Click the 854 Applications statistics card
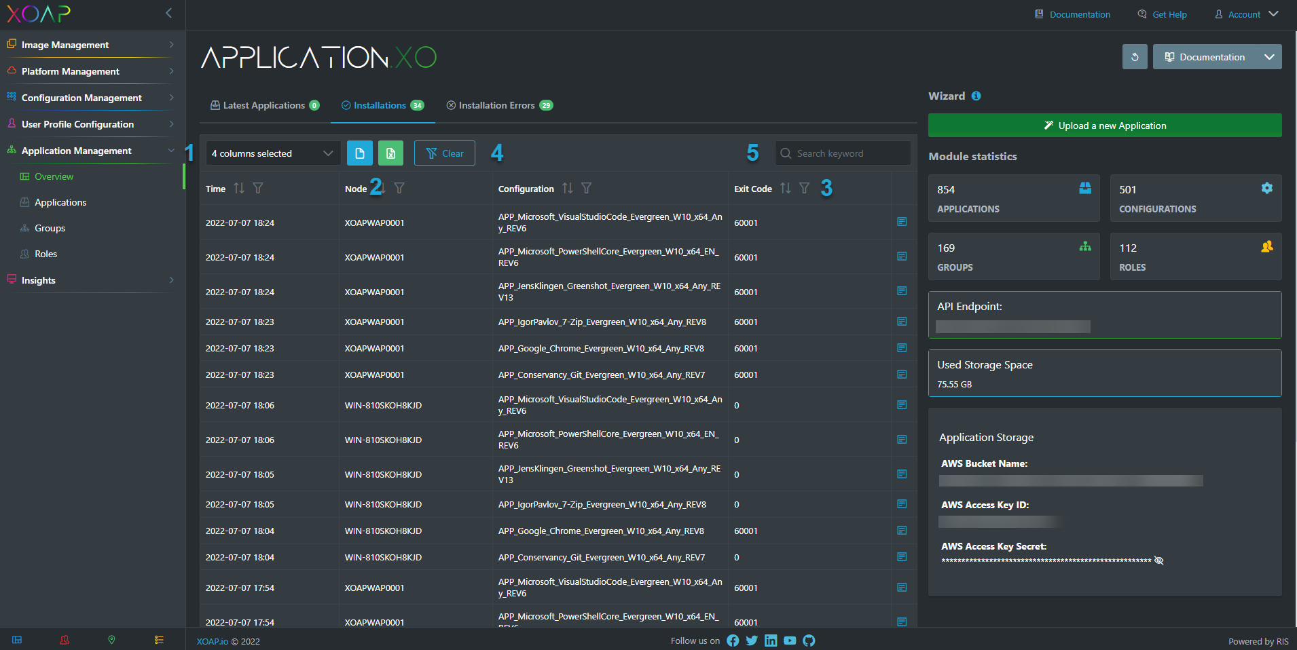 pyautogui.click(x=1014, y=198)
